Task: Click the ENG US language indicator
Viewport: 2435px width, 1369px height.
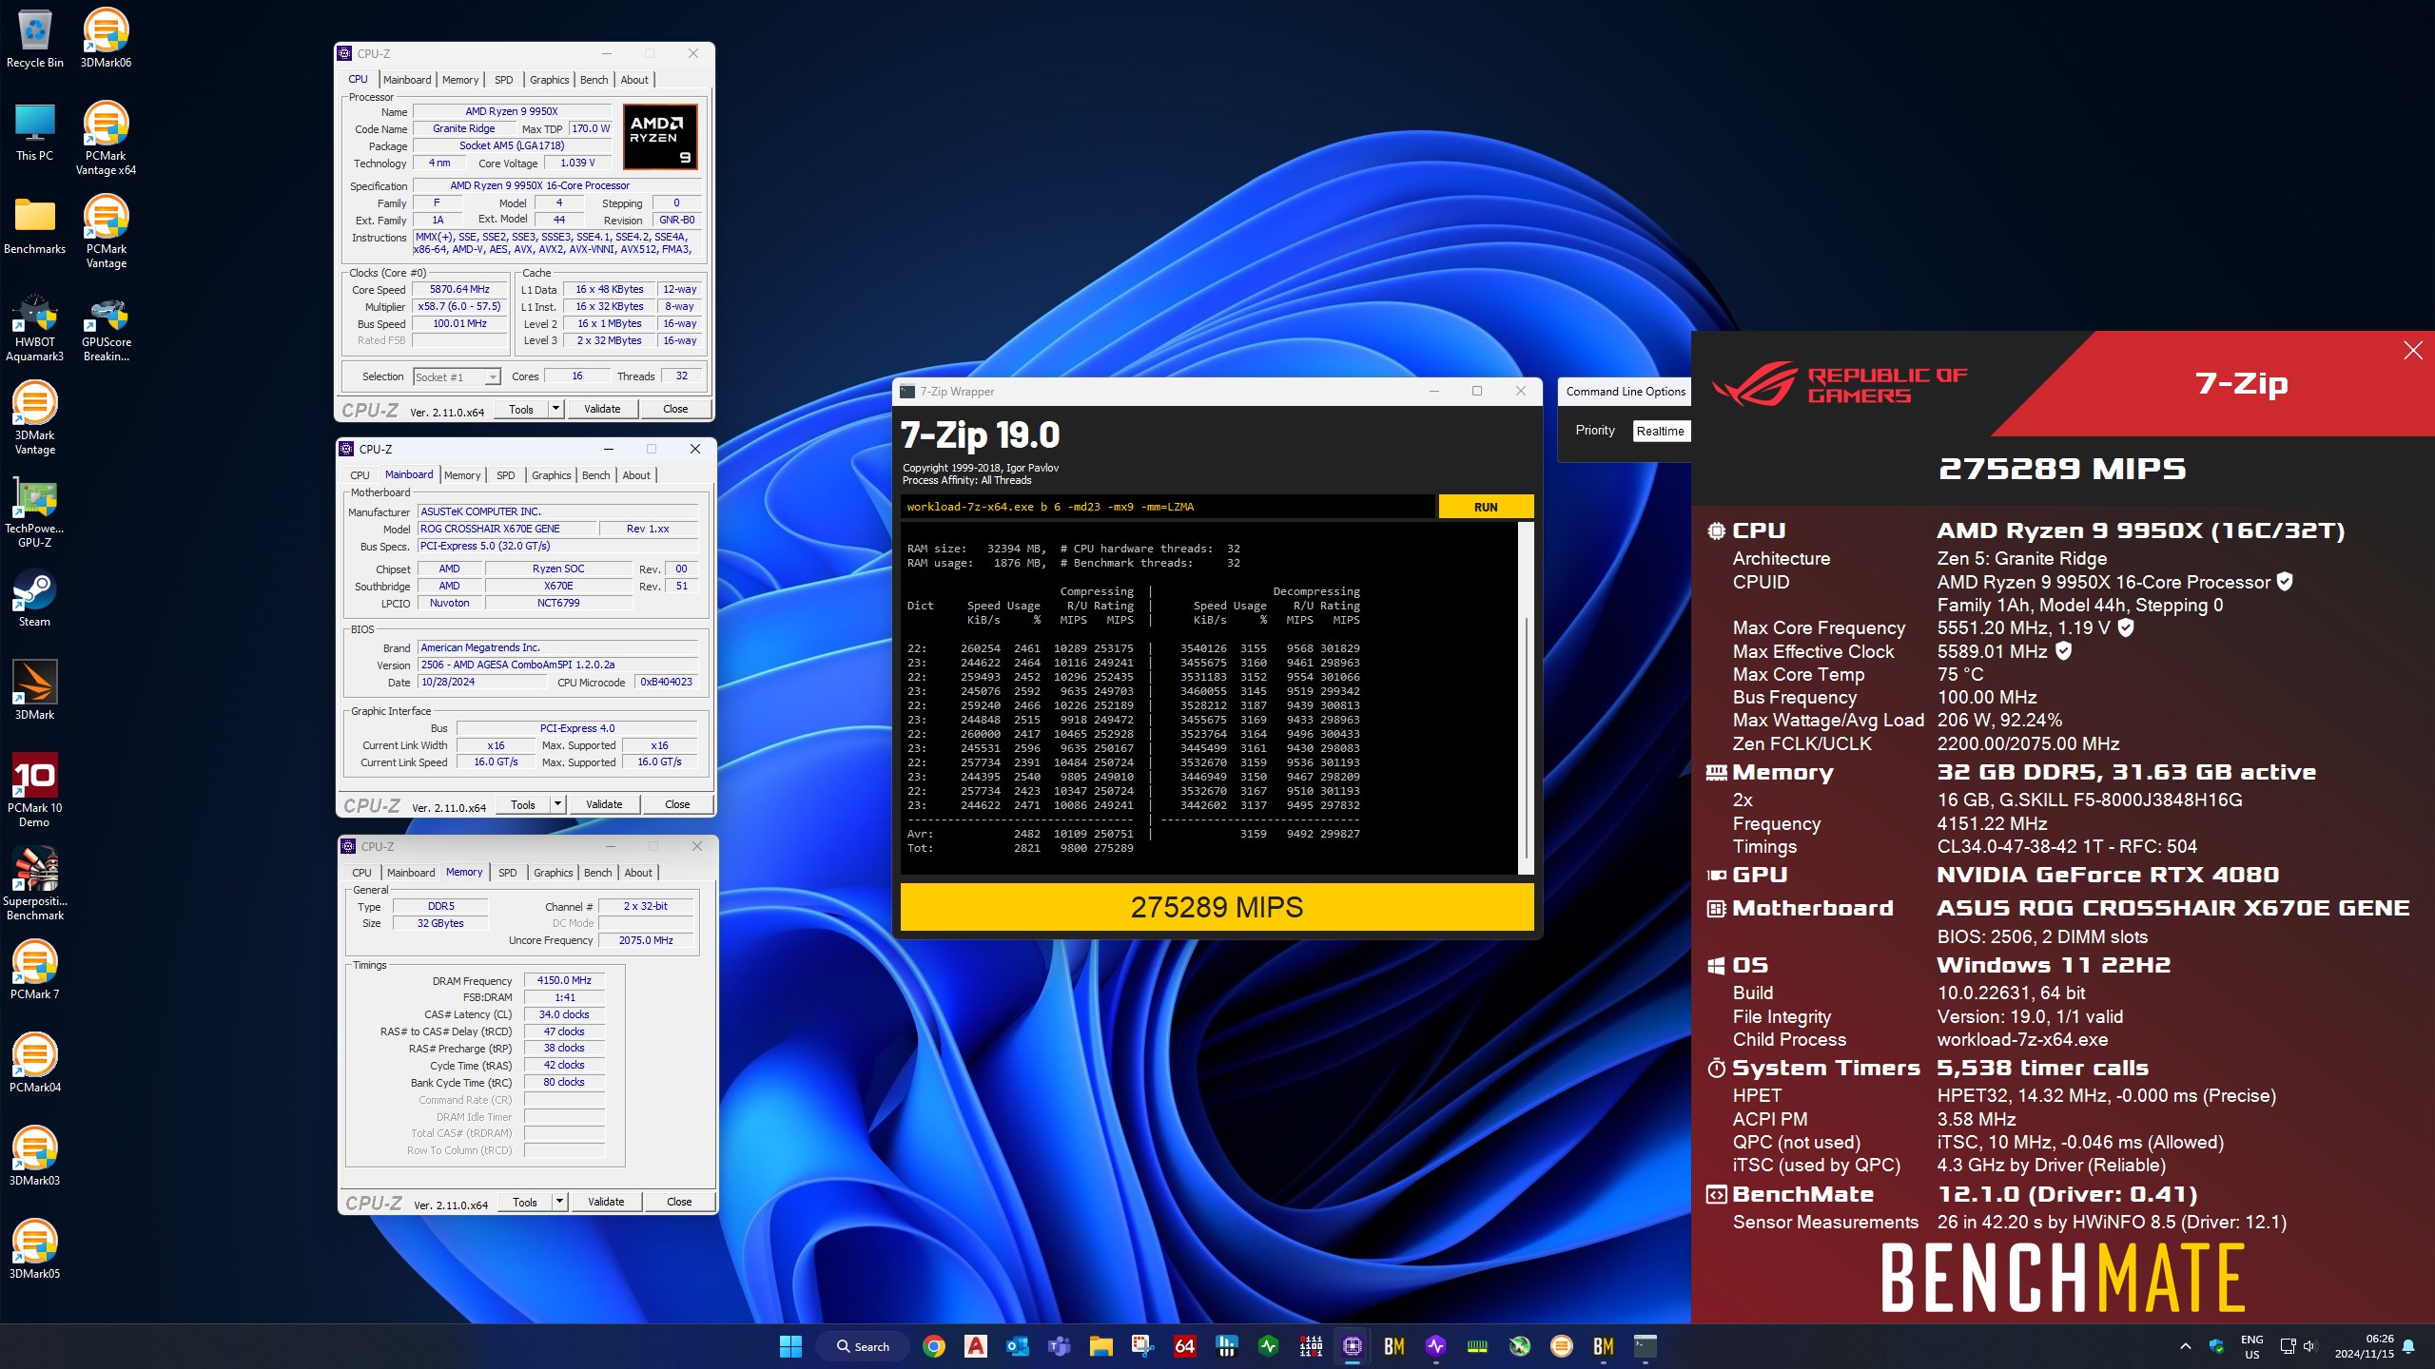Action: point(2251,1346)
